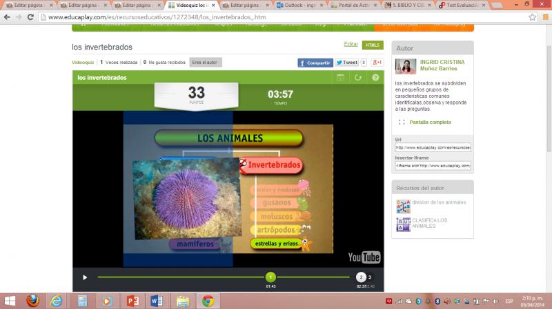Click the system clock in the tray
The image size is (552, 309).
533,301
